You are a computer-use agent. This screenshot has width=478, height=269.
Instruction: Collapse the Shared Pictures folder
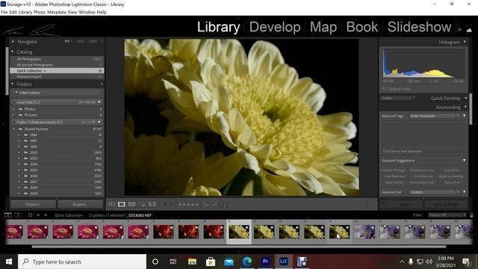(13, 129)
